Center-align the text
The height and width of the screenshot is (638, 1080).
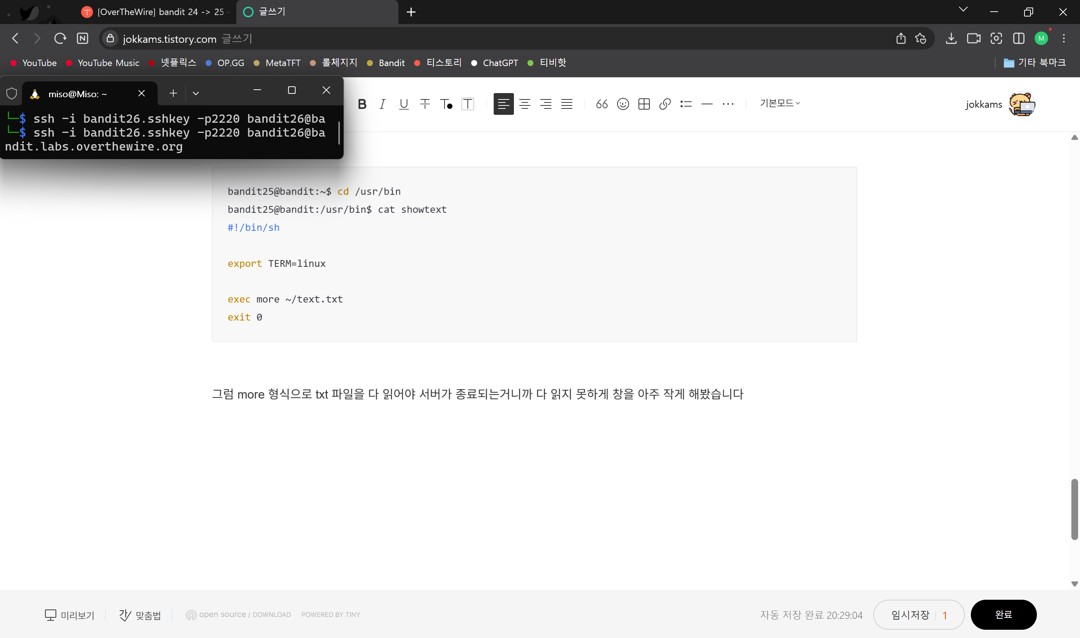click(x=524, y=104)
